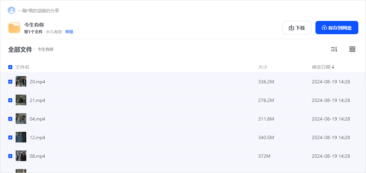Uncheck the 21.mp4 checkbox
Image resolution: width=366 pixels, height=173 pixels.
click(x=10, y=100)
